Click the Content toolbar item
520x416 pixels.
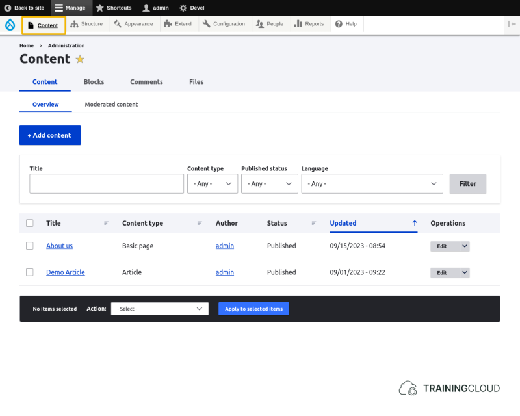coord(44,25)
